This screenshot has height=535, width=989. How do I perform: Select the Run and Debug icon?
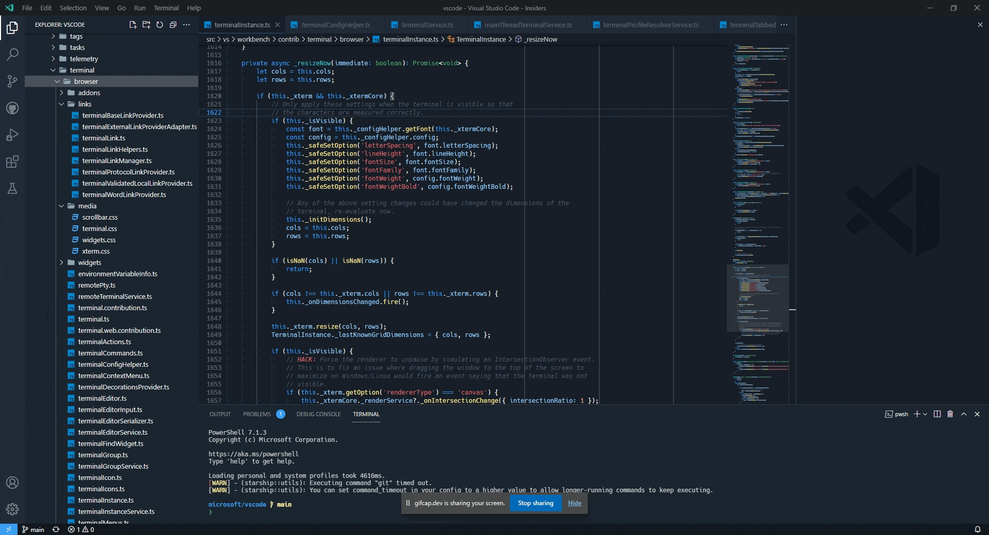(x=12, y=135)
